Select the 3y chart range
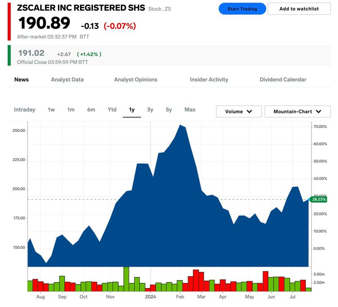This screenshot has width=338, height=307. [150, 110]
